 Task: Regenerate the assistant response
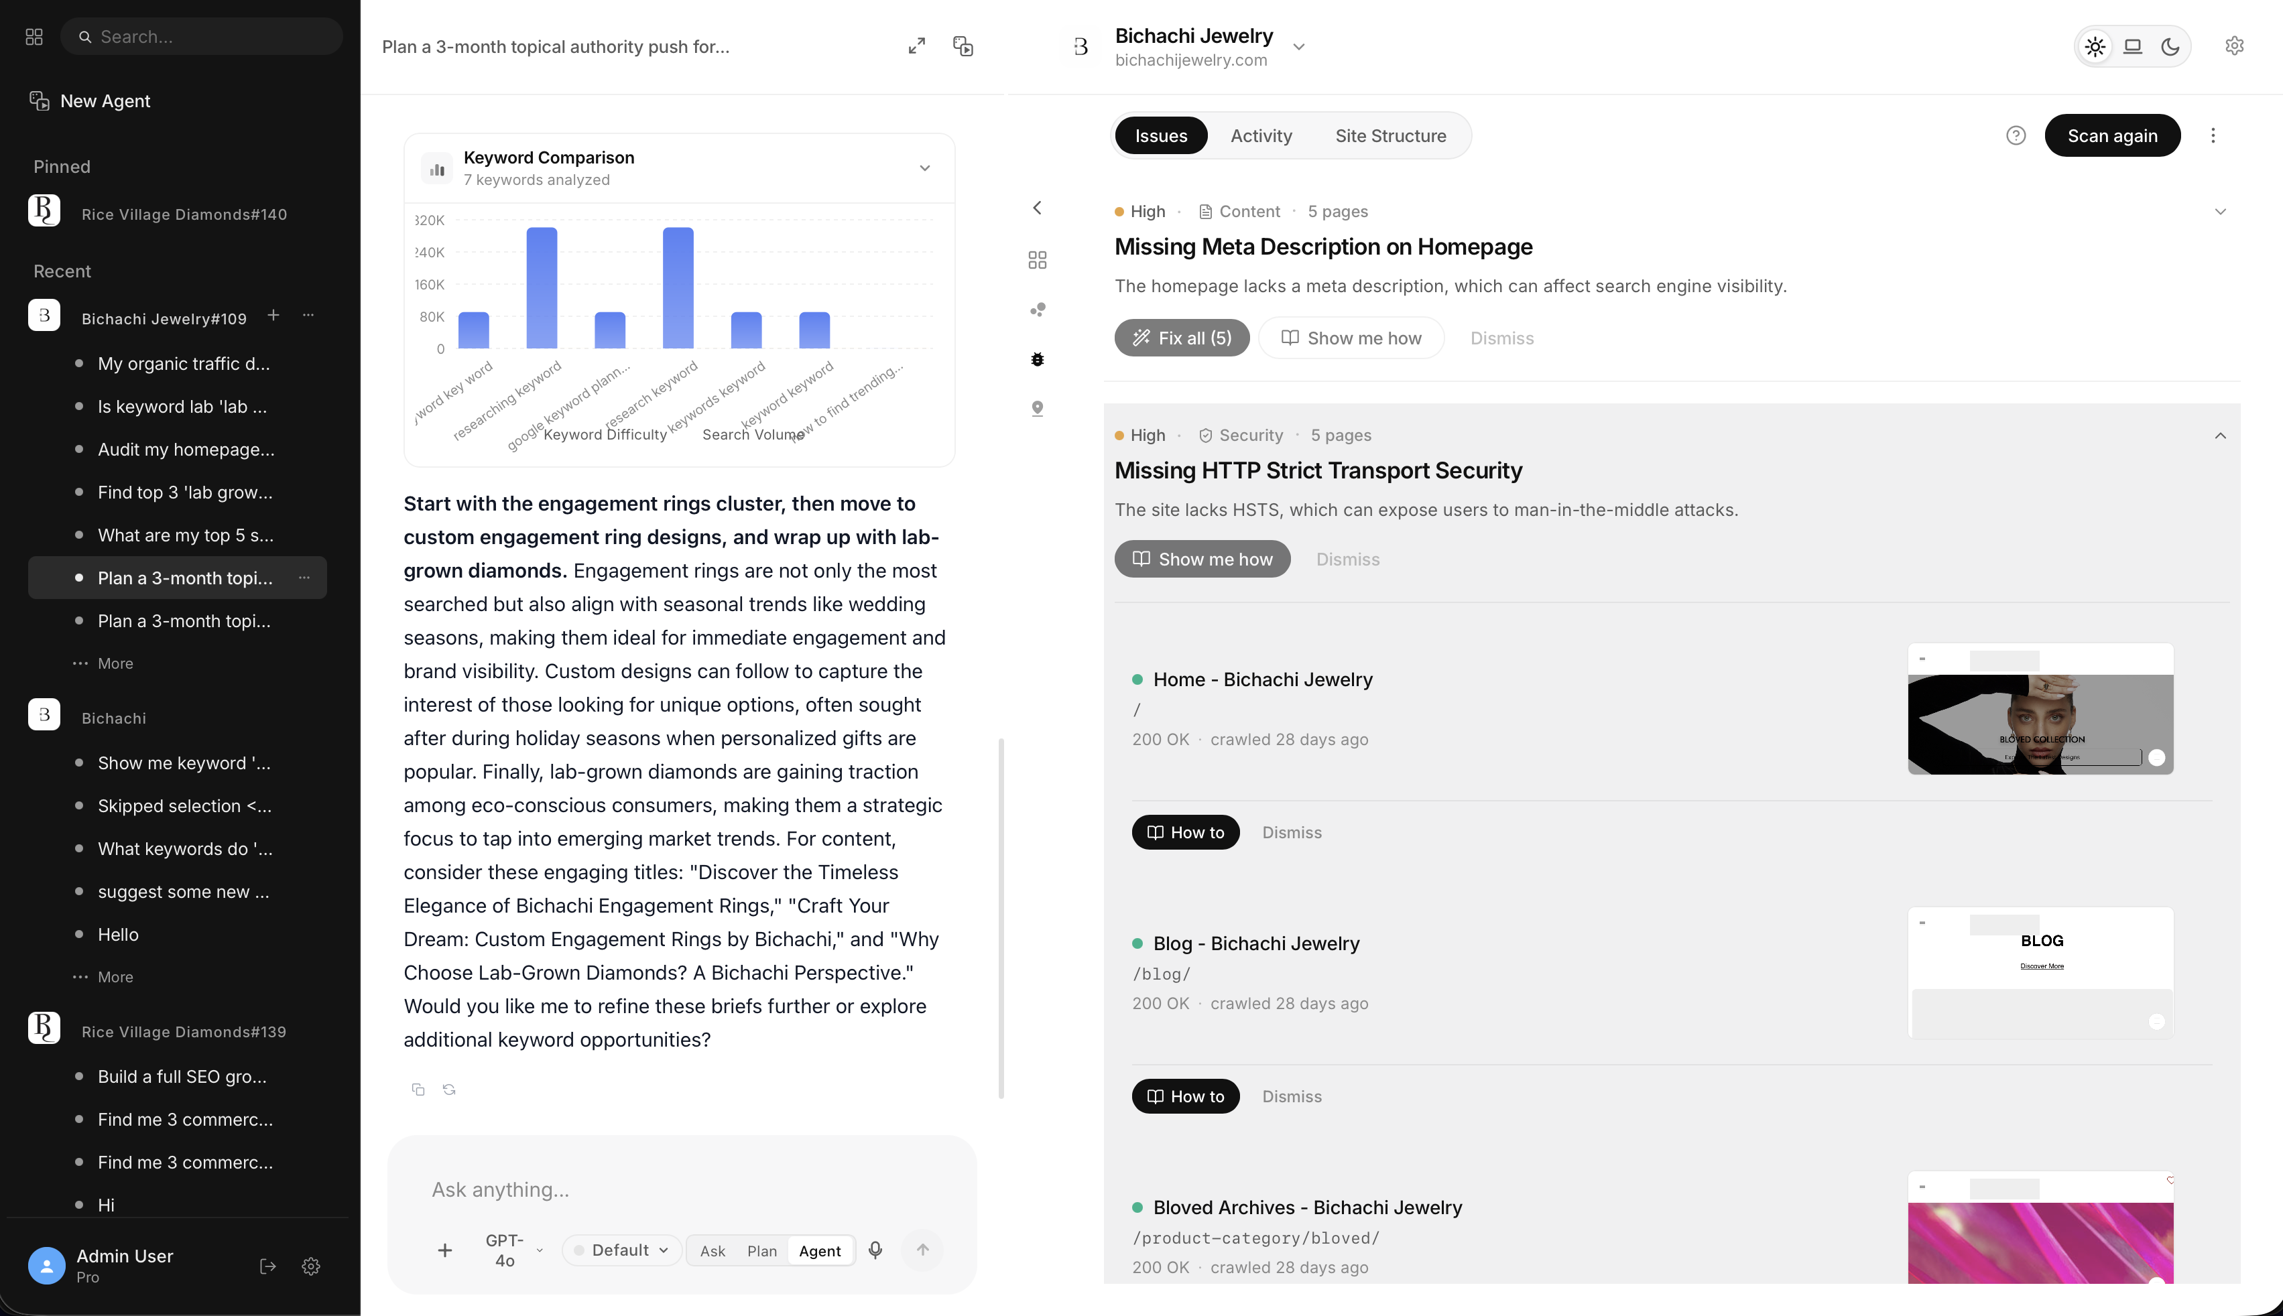pos(449,1089)
